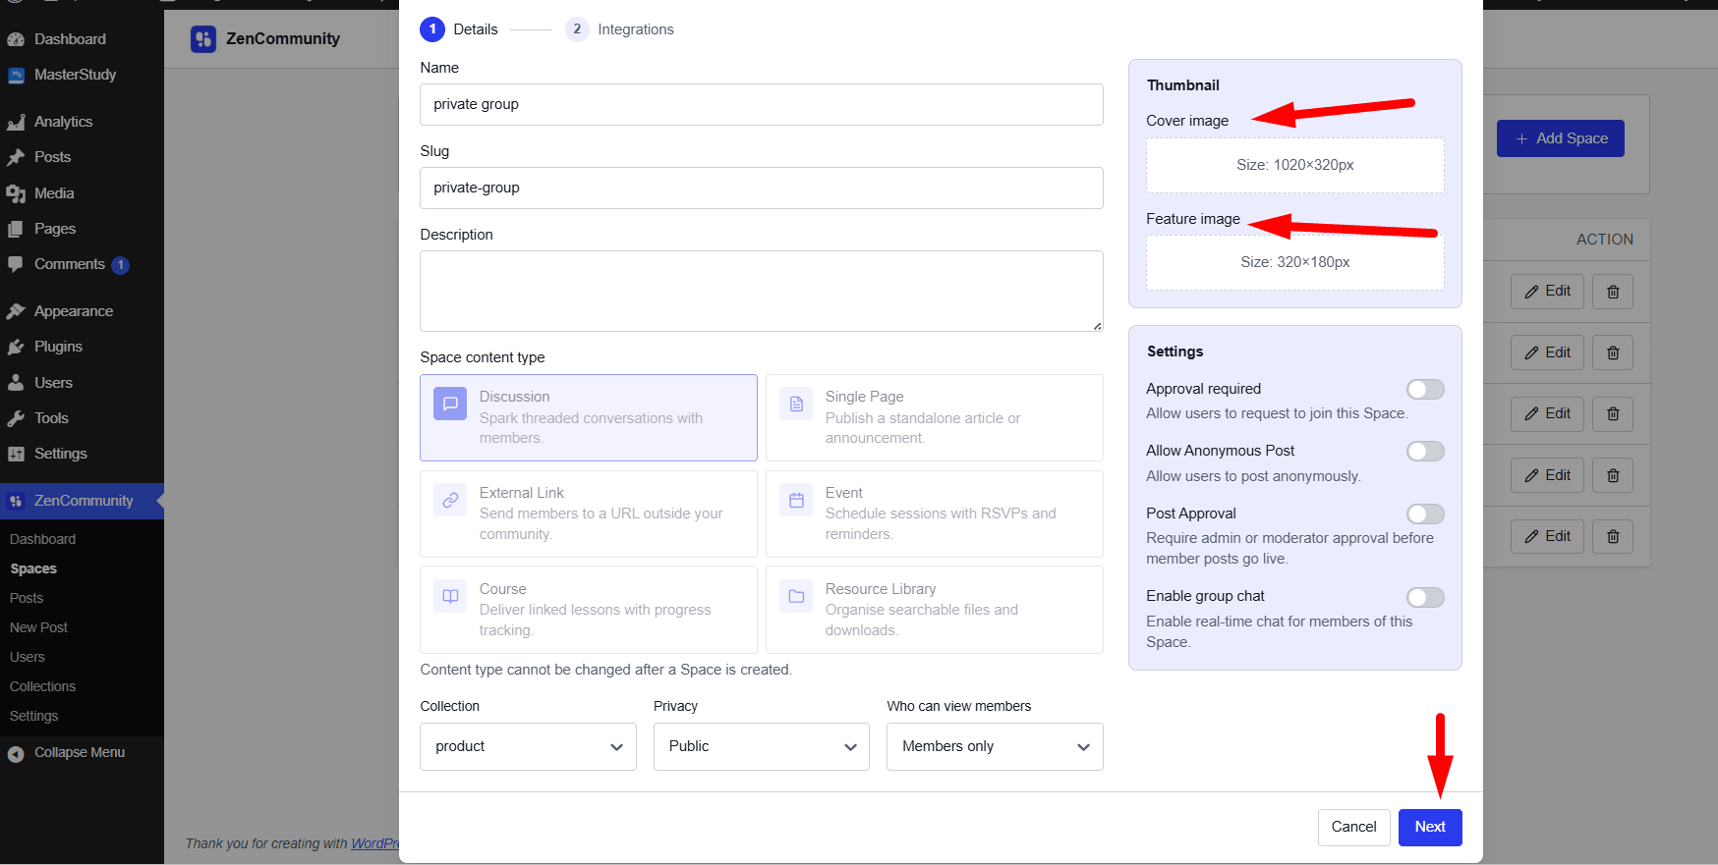Click the Media icon in sidebar
The width and height of the screenshot is (1718, 865).
16,193
